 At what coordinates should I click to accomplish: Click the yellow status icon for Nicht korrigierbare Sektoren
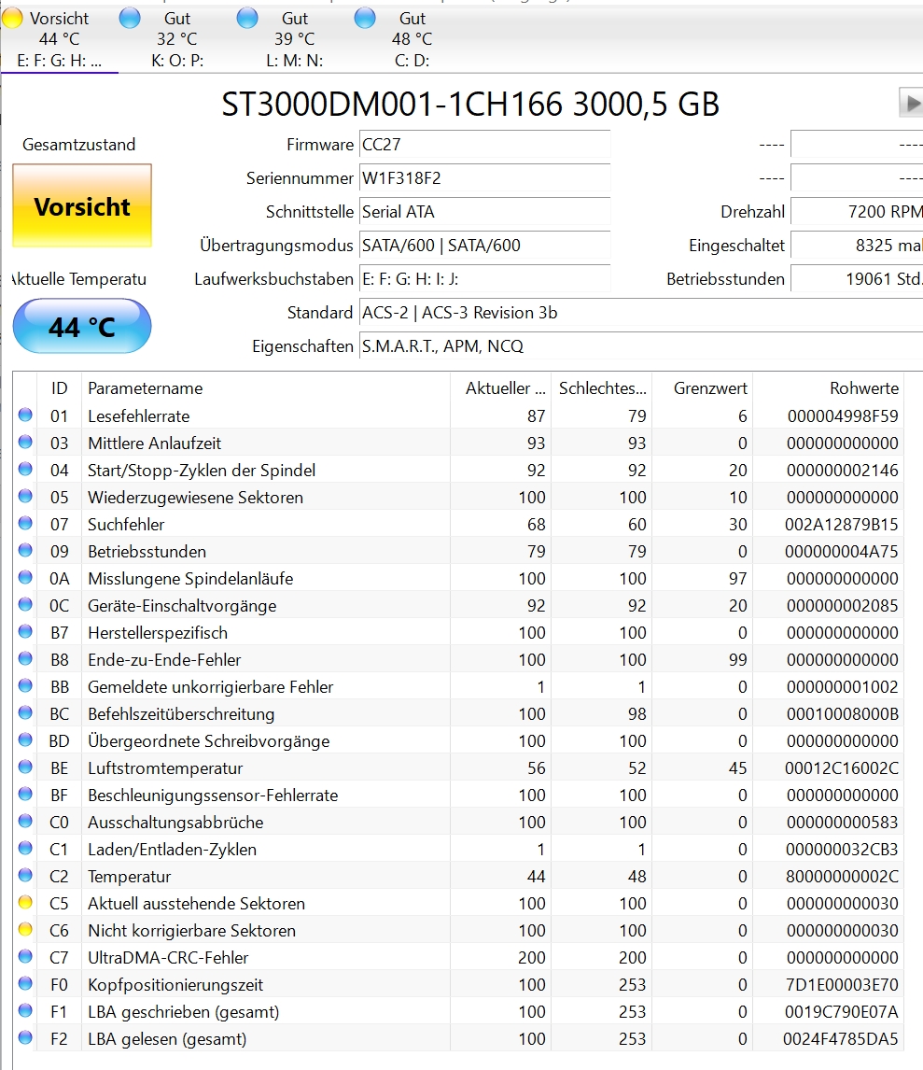[25, 930]
